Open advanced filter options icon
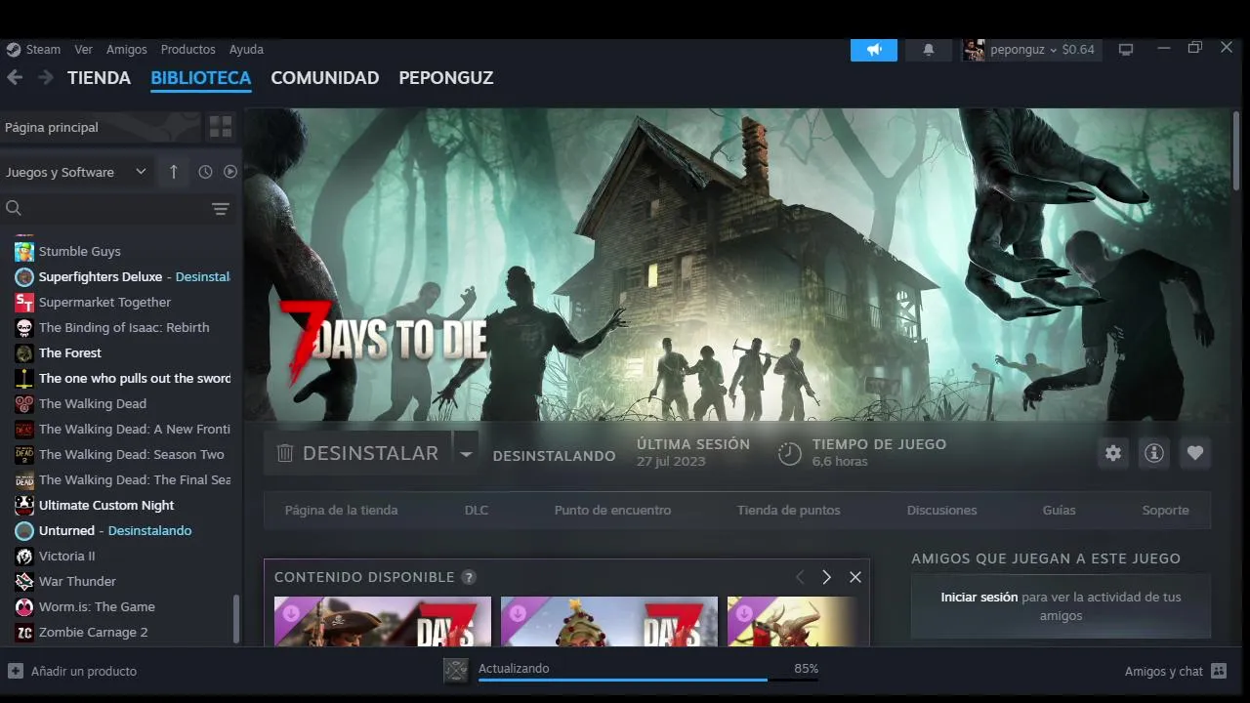1250x703 pixels. point(221,209)
